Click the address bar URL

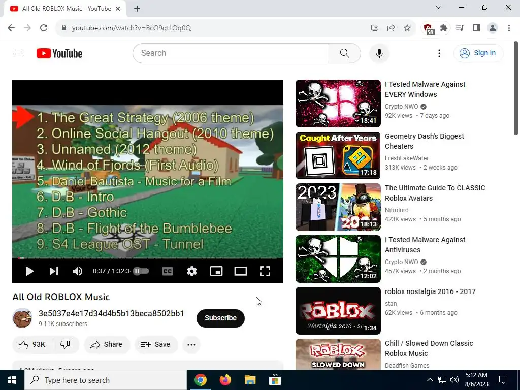[132, 28]
